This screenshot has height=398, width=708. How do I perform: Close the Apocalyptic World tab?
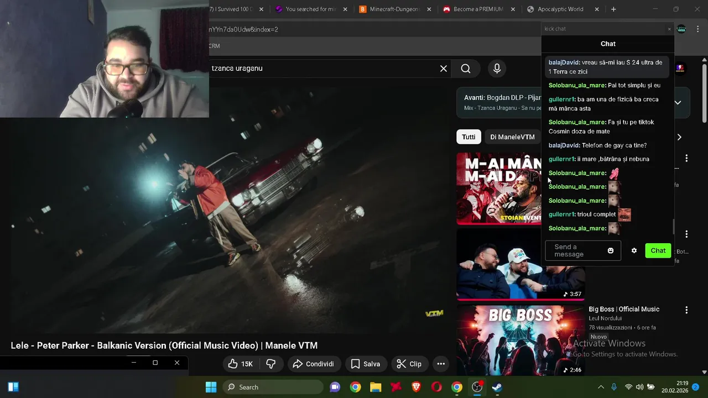[x=597, y=9]
